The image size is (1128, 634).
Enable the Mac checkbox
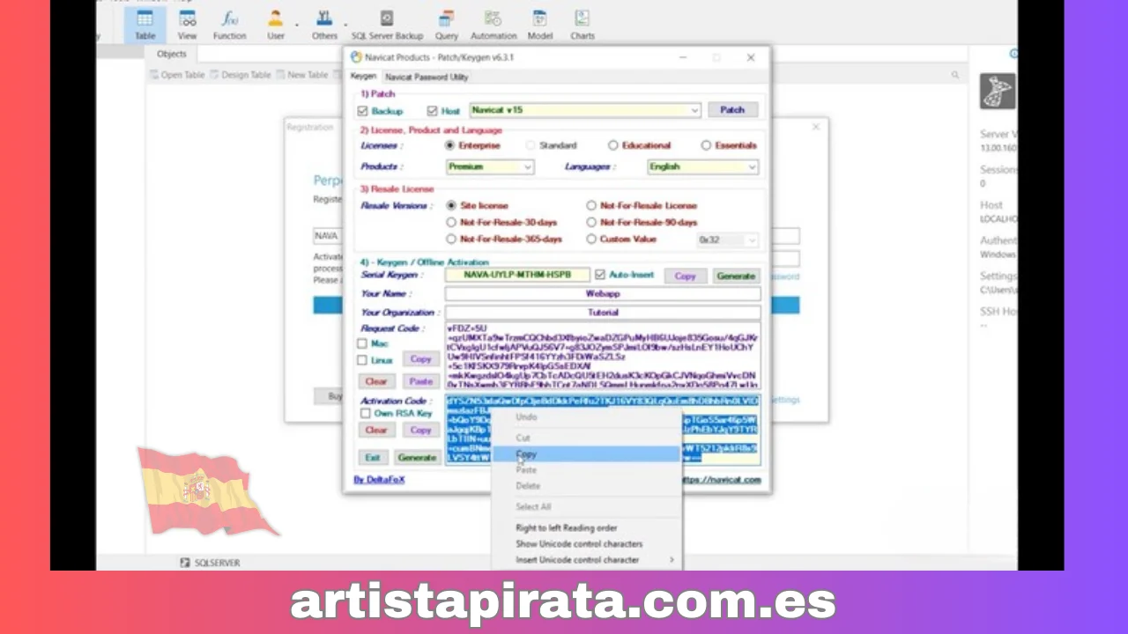362,343
